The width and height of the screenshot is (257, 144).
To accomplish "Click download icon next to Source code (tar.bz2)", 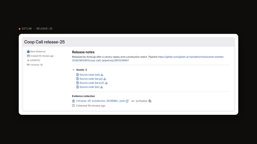I will 106,83.
